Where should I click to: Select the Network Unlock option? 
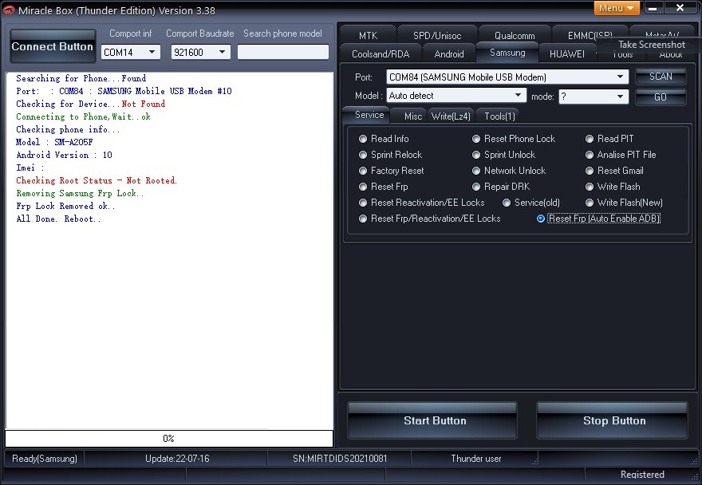pyautogui.click(x=509, y=171)
